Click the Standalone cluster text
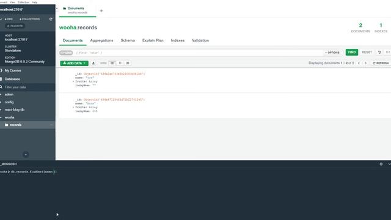 pyautogui.click(x=13, y=50)
